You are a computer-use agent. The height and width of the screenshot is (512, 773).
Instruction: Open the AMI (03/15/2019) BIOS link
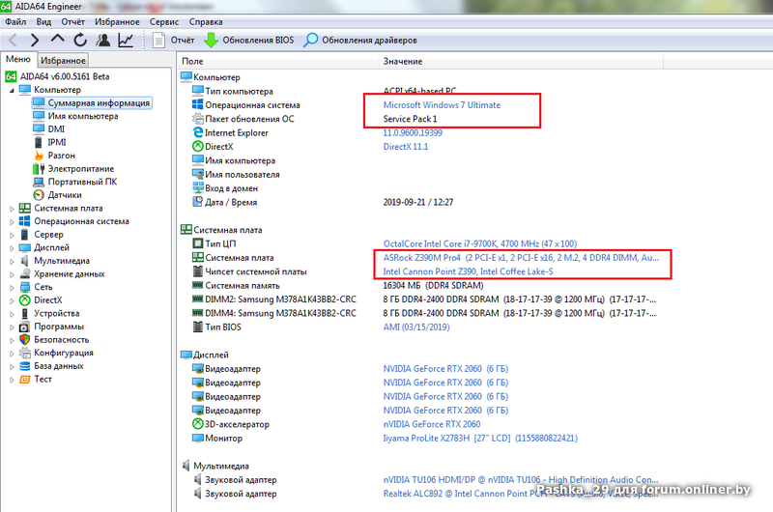(416, 327)
